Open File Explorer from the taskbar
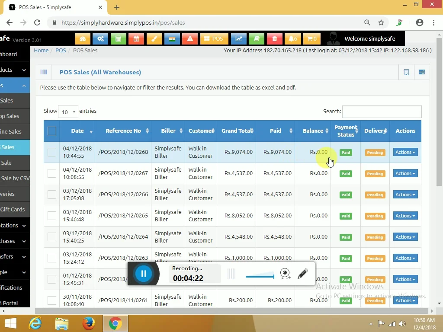This screenshot has height=332, width=443. pyautogui.click(x=61, y=323)
